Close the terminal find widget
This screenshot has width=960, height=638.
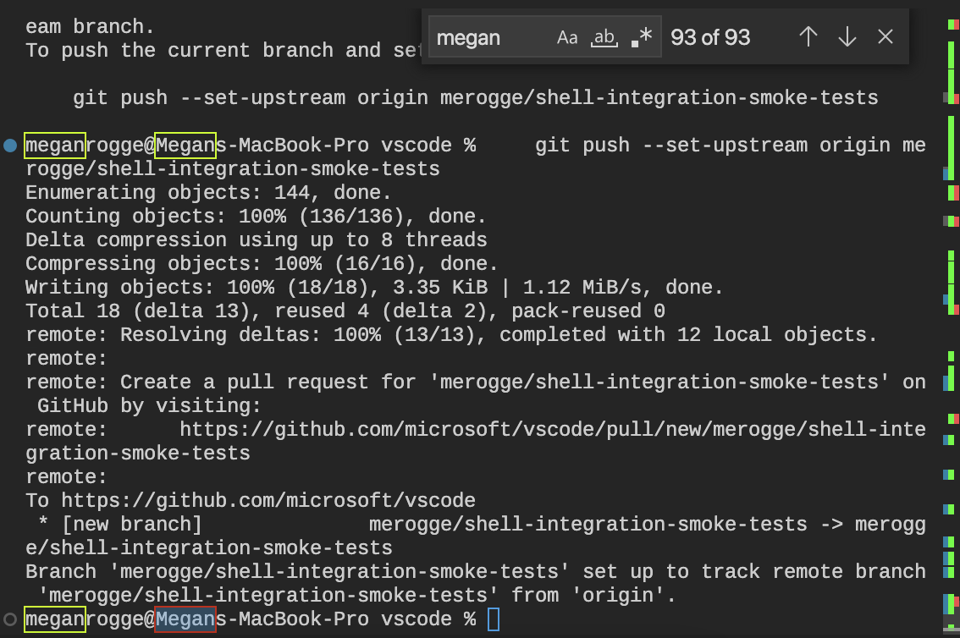(886, 37)
